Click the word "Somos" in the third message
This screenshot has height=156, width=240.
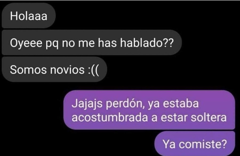click(28, 70)
